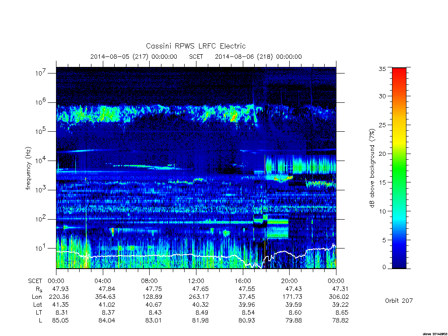Click the 20:00 time axis label

pyautogui.click(x=290, y=281)
